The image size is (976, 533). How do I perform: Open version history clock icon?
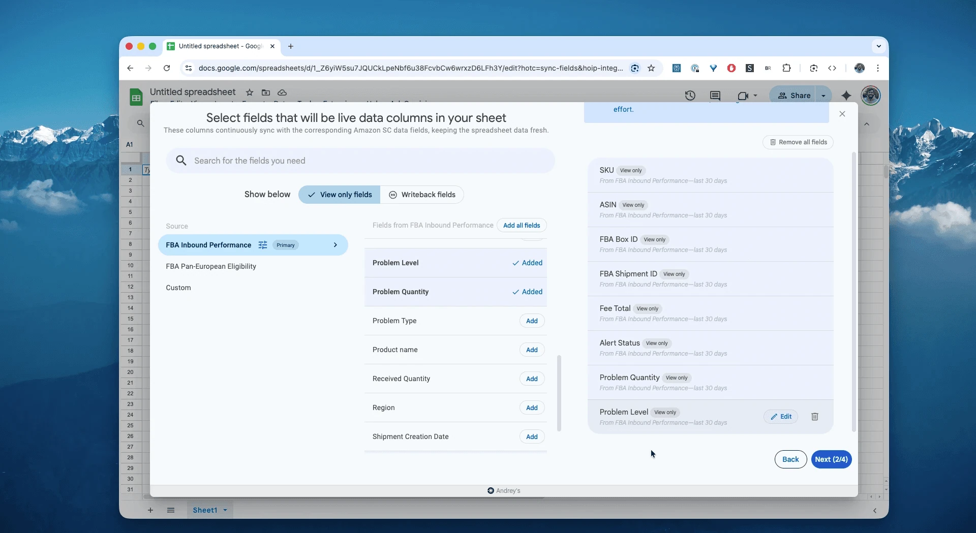click(690, 96)
